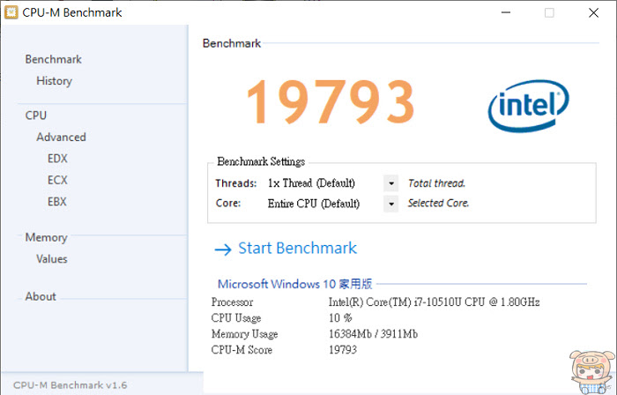Open the Core dropdown arrow

tap(391, 204)
